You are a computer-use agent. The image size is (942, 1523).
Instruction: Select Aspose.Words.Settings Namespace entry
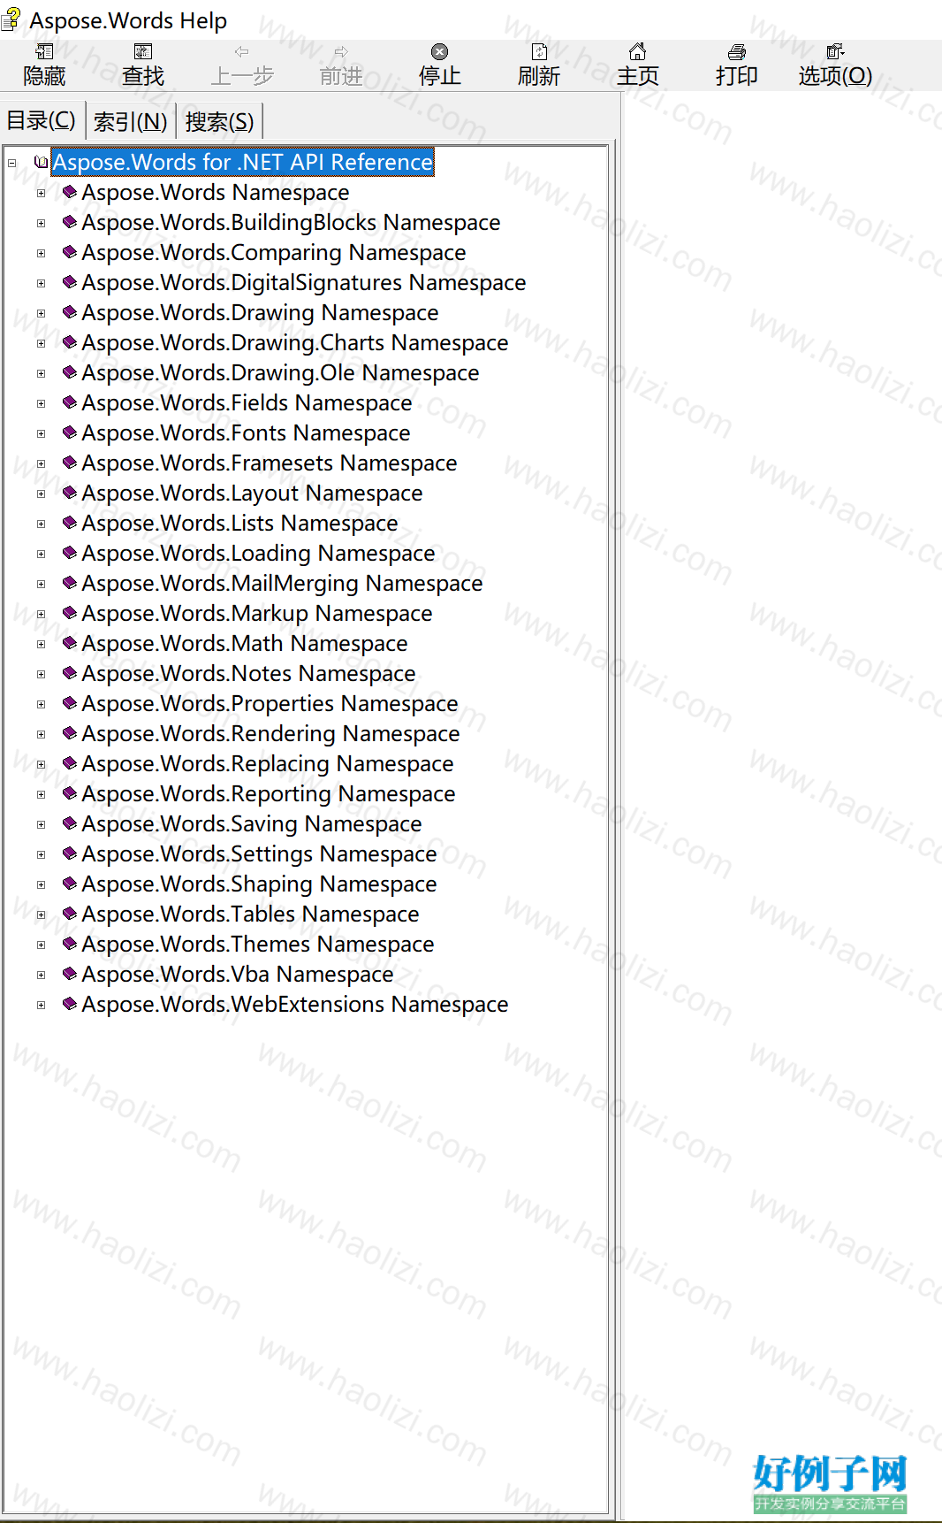point(259,853)
